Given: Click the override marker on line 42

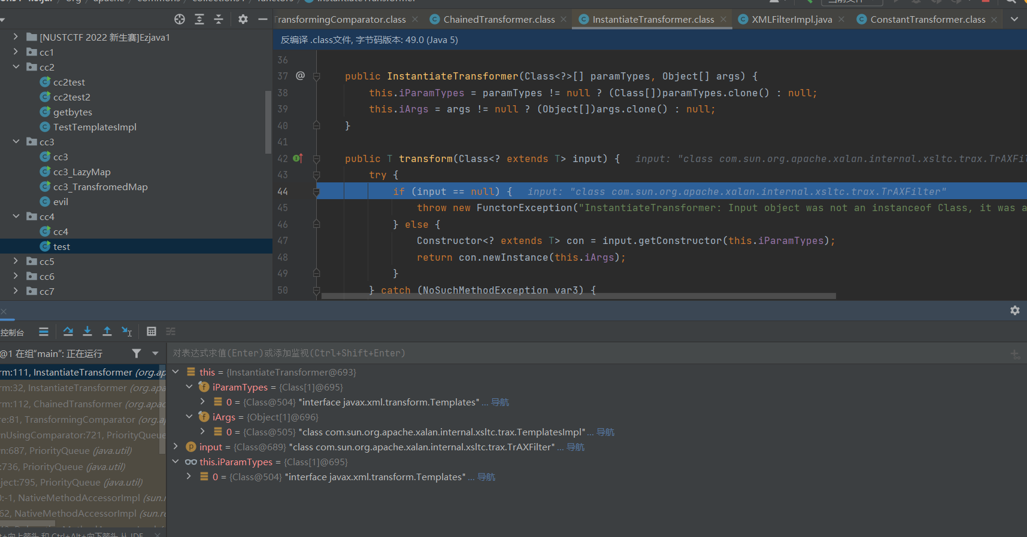Looking at the screenshot, I should [298, 158].
